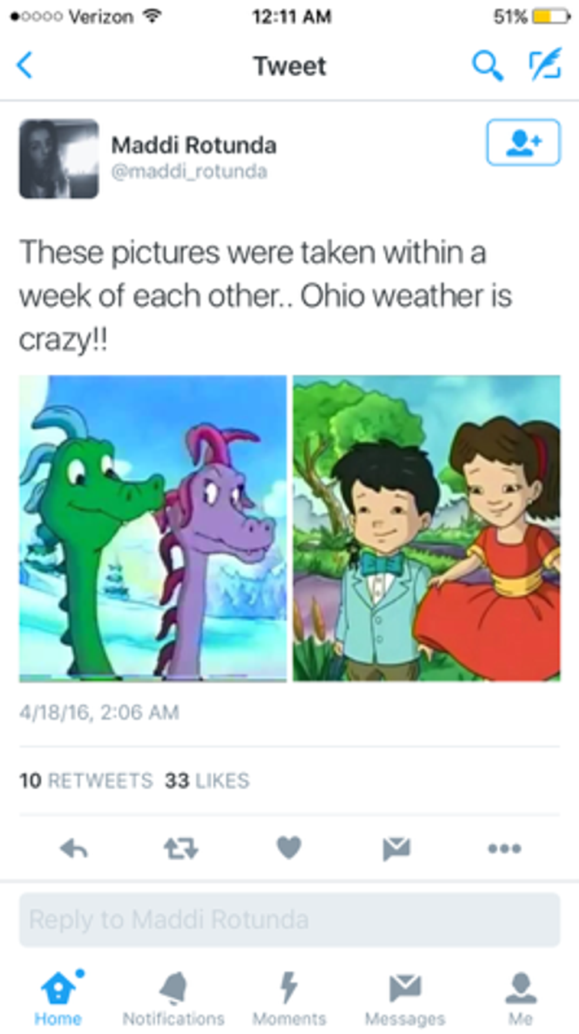Tap the Reply to Maddi Rotunda field
The height and width of the screenshot is (1034, 579).
coord(289,920)
